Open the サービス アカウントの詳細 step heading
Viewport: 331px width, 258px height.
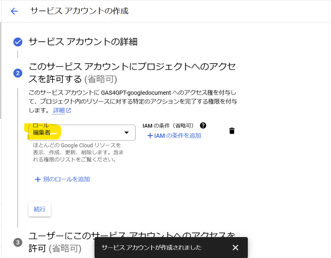(83, 42)
